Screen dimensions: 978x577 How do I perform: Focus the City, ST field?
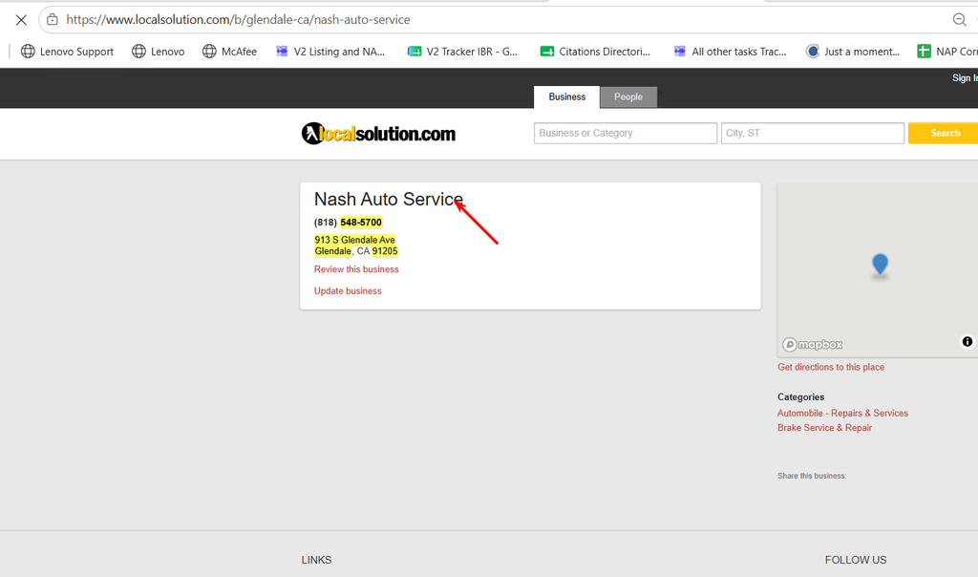tap(813, 133)
